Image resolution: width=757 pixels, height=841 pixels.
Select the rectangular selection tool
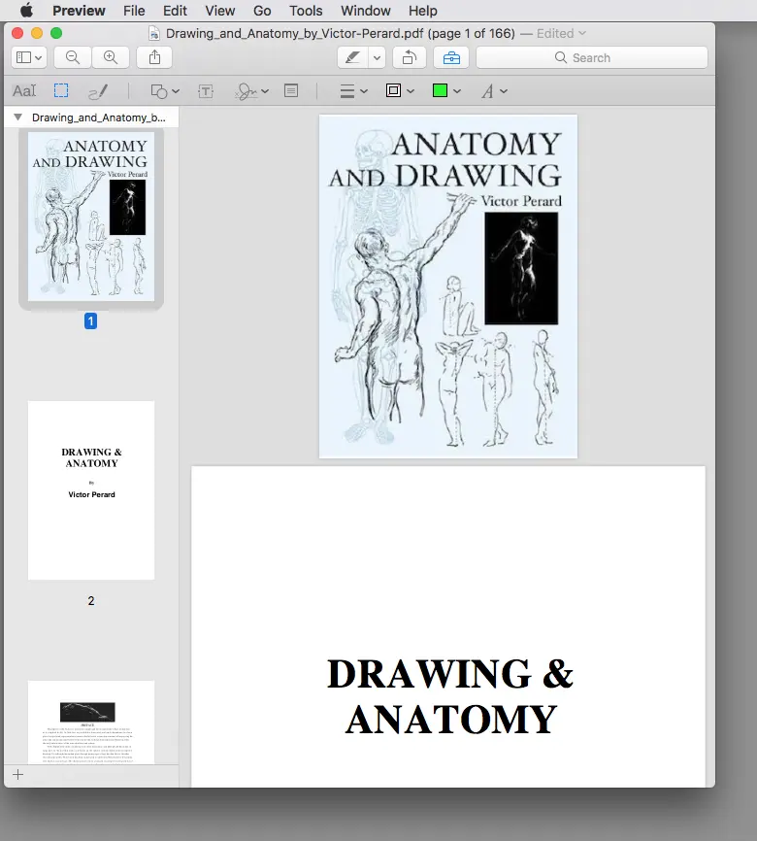(x=61, y=91)
